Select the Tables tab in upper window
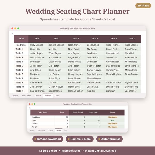The image size is (155, 155). [48, 96]
